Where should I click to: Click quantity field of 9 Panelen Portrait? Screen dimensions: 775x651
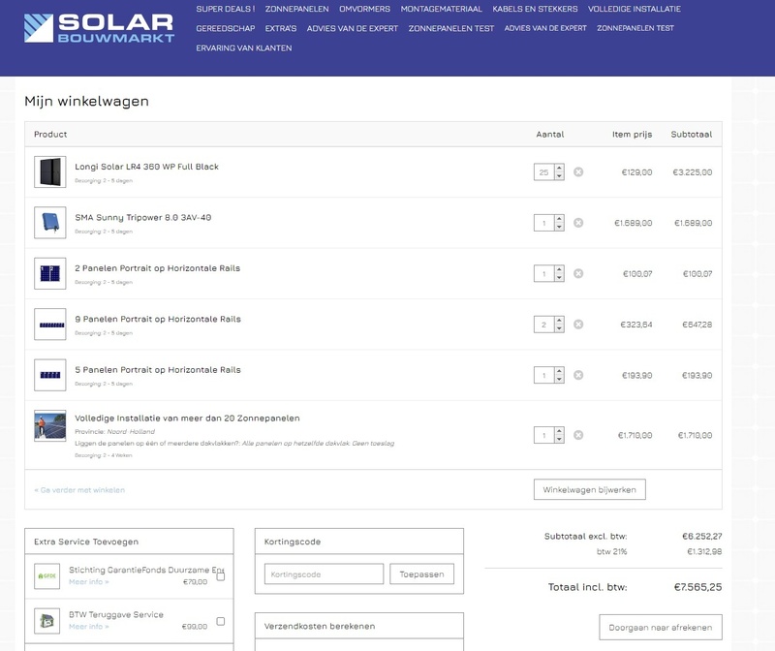[x=544, y=325]
